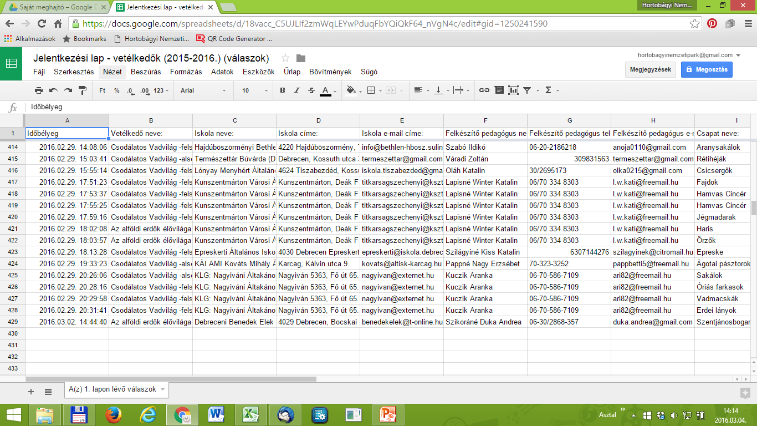Decrease decimal places
The image size is (757, 426).
tap(130, 90)
